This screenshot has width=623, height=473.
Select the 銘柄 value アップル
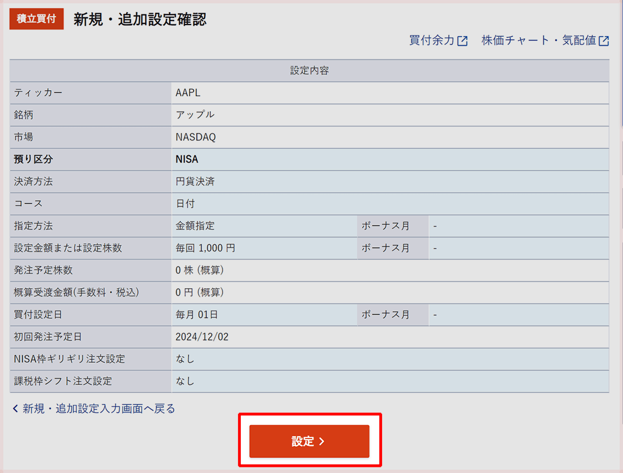[195, 115]
